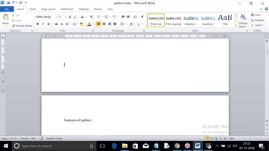
Task: Switch to Draft view
Action: click(x=225, y=138)
